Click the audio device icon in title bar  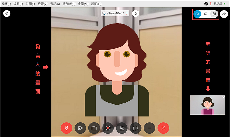pyautogui.click(x=206, y=4)
